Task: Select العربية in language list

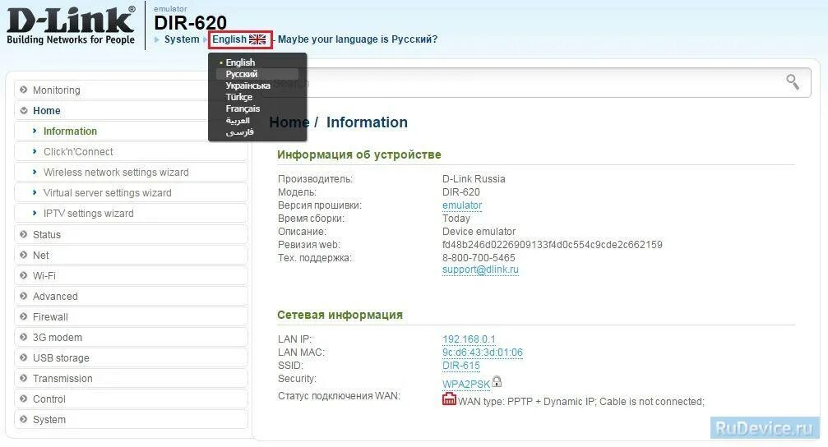Action: click(238, 120)
